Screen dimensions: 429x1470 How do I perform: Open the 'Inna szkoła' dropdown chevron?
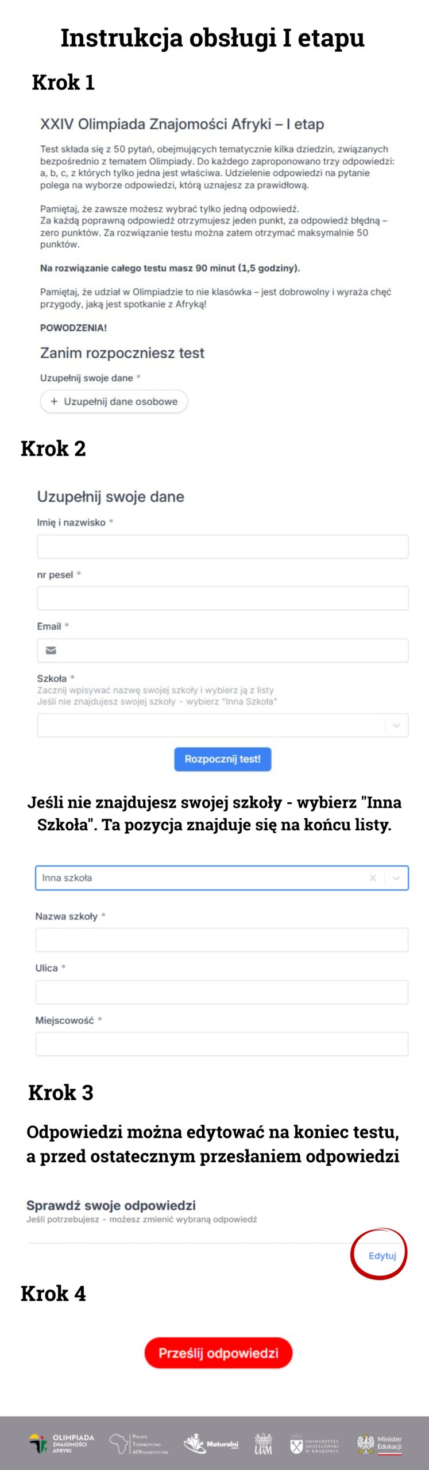click(x=396, y=877)
